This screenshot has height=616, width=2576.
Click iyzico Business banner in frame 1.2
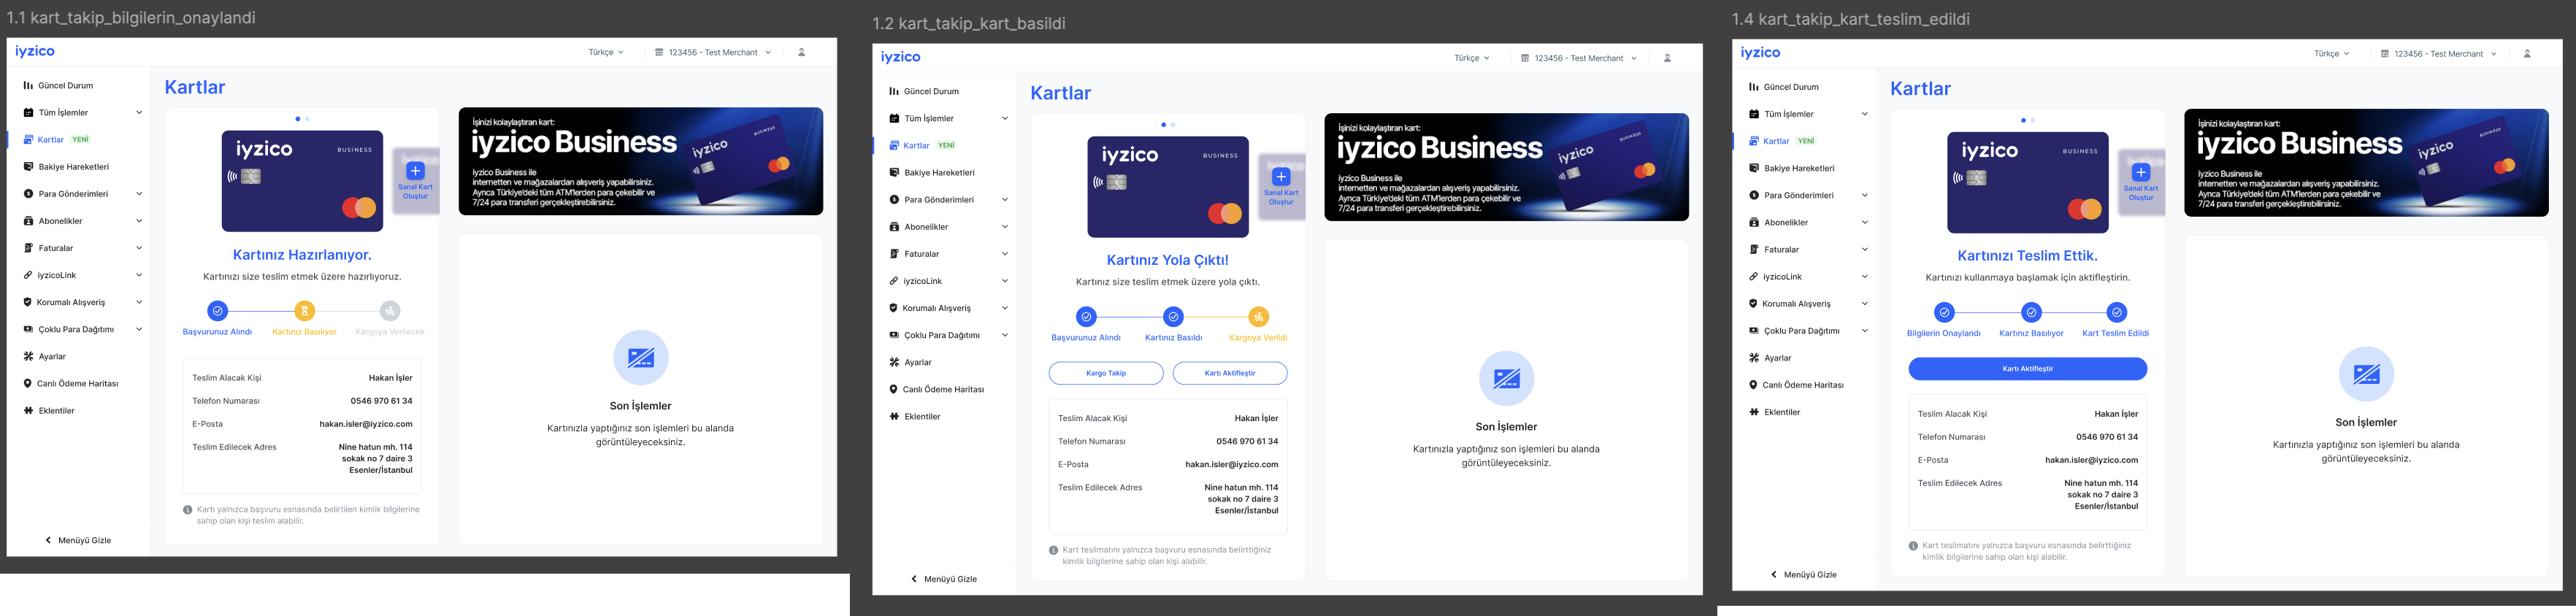click(x=1506, y=167)
